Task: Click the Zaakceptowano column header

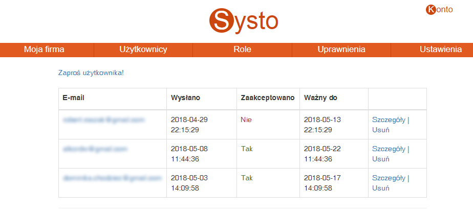Action: point(268,98)
